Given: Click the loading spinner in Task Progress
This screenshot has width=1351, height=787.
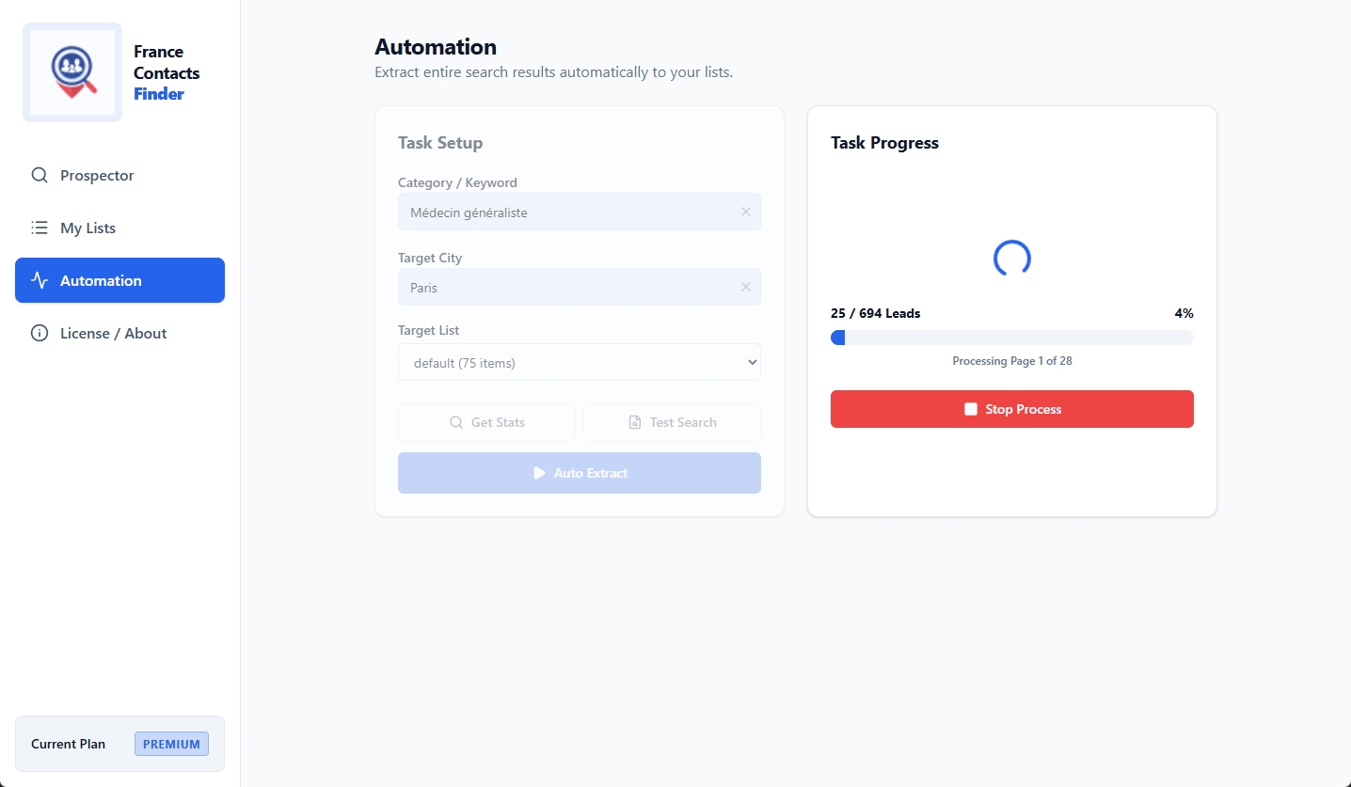Looking at the screenshot, I should 1011,257.
